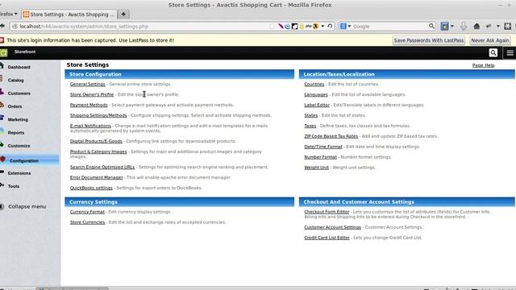Open the Marketing menu item
516x290 pixels.
(18, 119)
